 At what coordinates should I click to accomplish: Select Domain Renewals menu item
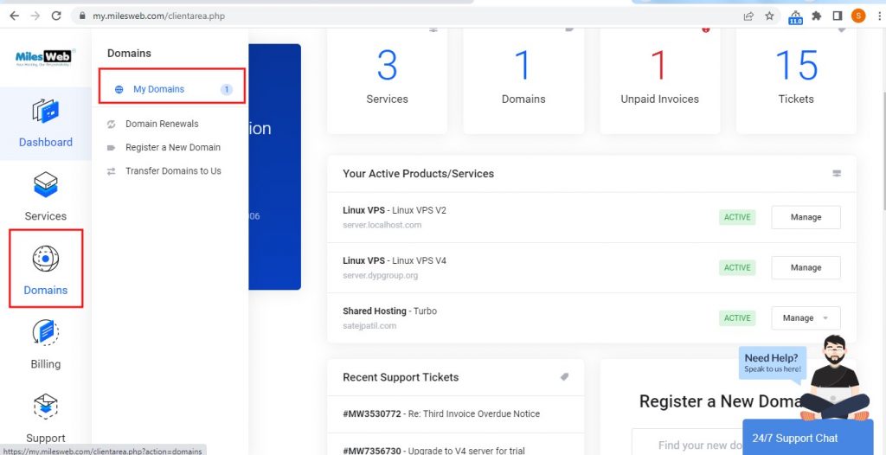point(162,124)
